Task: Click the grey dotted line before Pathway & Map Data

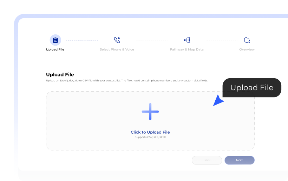Action: coord(152,41)
